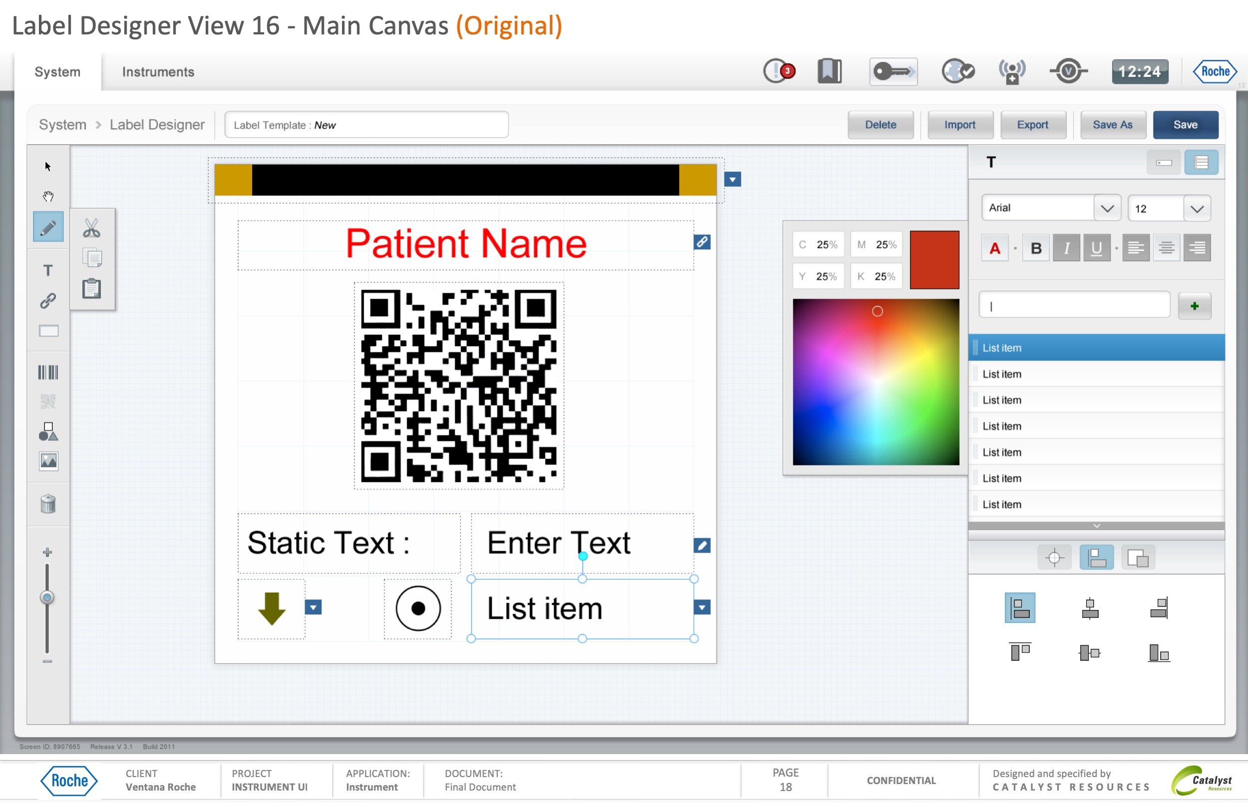This screenshot has height=807, width=1248.
Task: Open the System tab
Action: tap(58, 72)
